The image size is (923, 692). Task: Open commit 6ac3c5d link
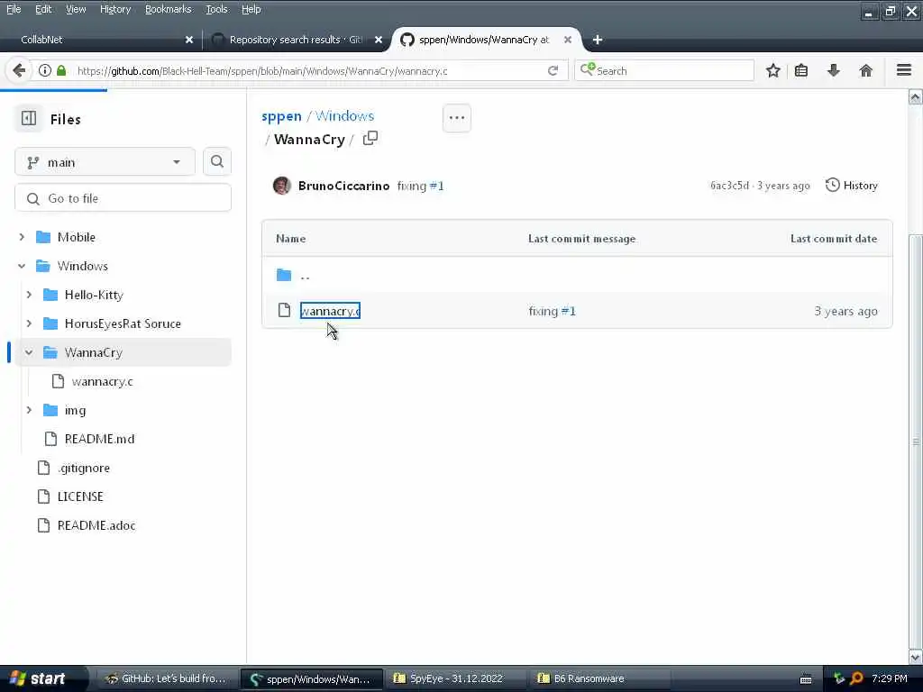[729, 186]
